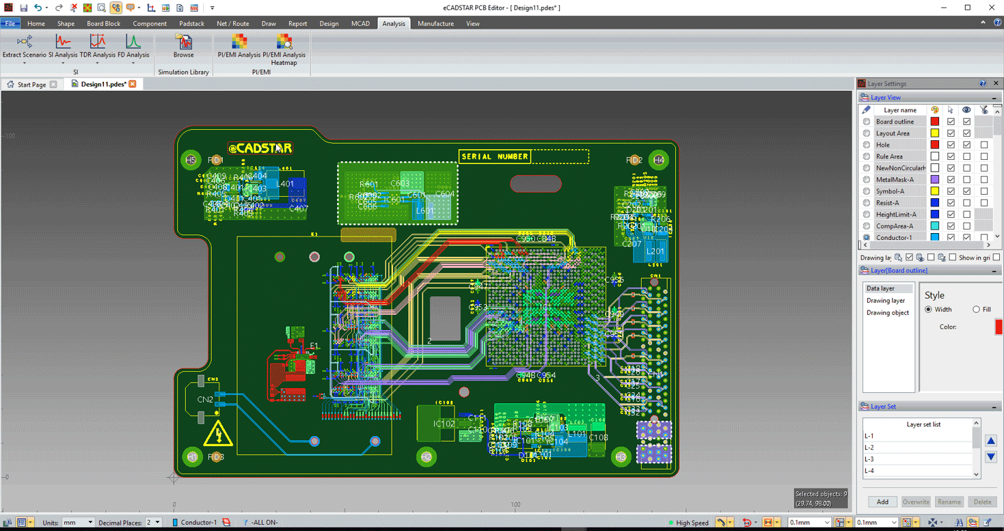Screen dimensions: 1004x531
Task: Switch to the Home ribbon tab
Action: point(36,23)
